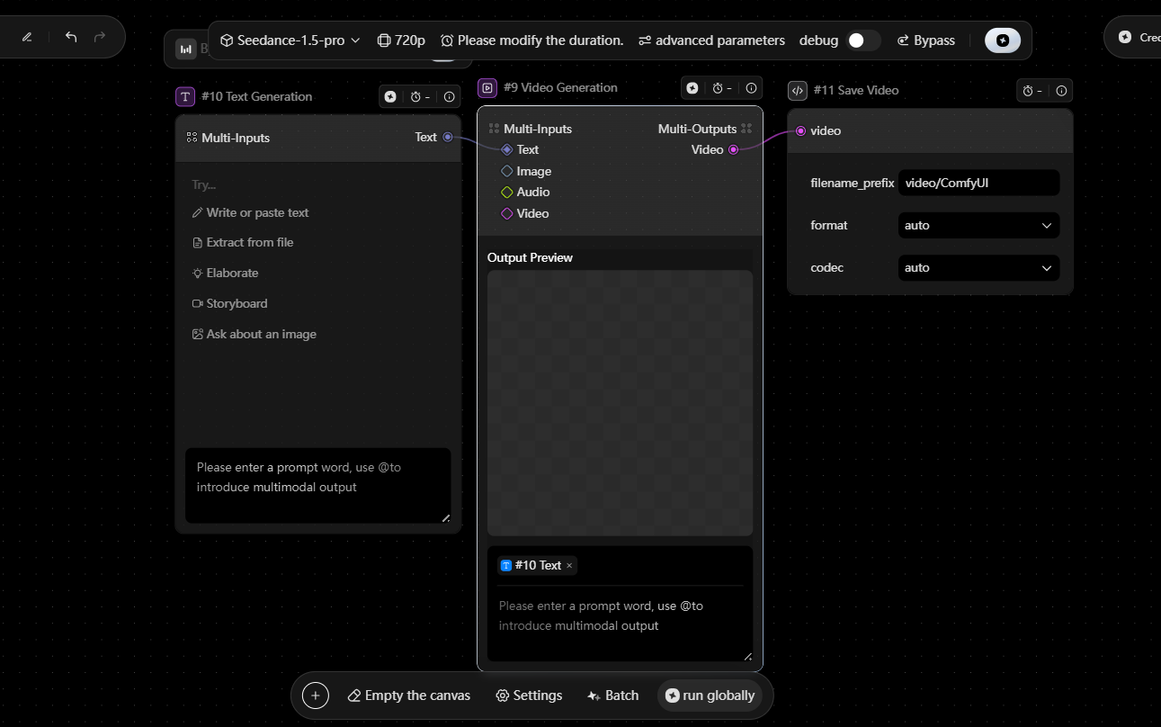
Task: Click the Video output port on node #9
Action: point(733,149)
